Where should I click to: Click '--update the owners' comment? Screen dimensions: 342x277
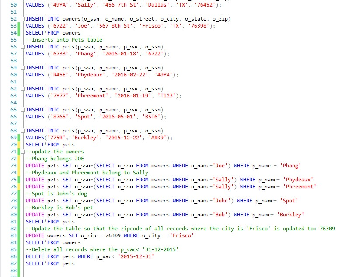(x=55, y=152)
